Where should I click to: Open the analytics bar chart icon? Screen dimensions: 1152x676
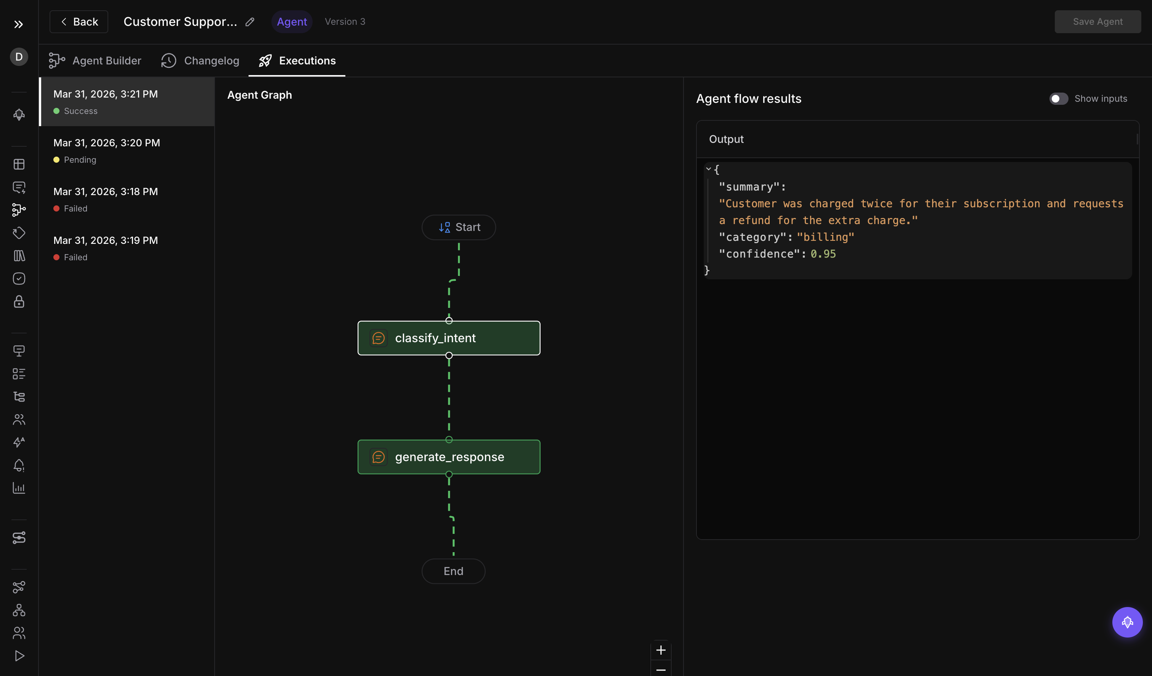(x=19, y=488)
